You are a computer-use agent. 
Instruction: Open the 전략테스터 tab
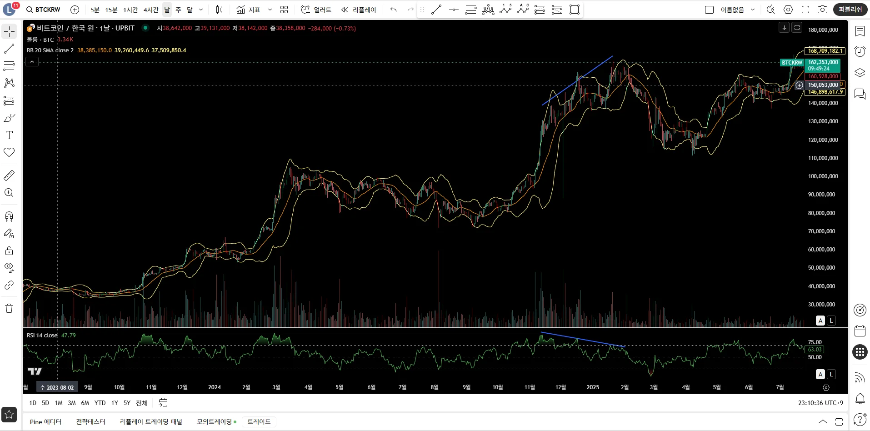point(90,422)
